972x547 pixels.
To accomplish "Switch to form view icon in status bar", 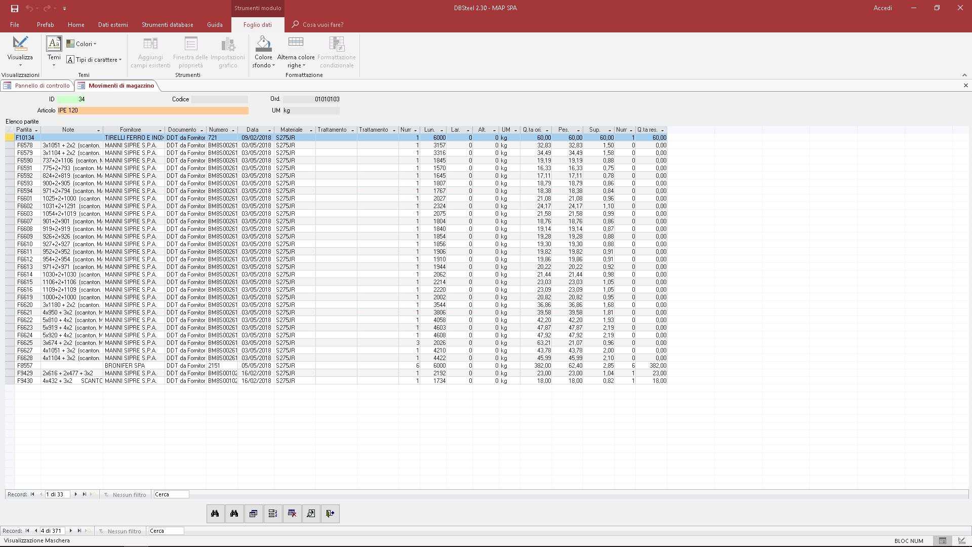I will coord(943,540).
